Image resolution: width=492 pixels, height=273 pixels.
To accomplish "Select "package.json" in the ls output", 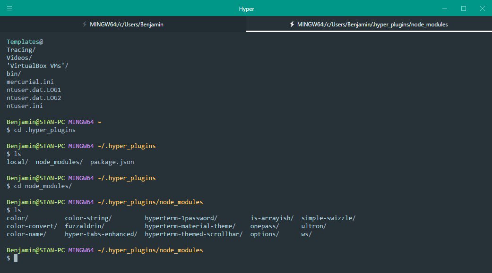I will click(112, 162).
